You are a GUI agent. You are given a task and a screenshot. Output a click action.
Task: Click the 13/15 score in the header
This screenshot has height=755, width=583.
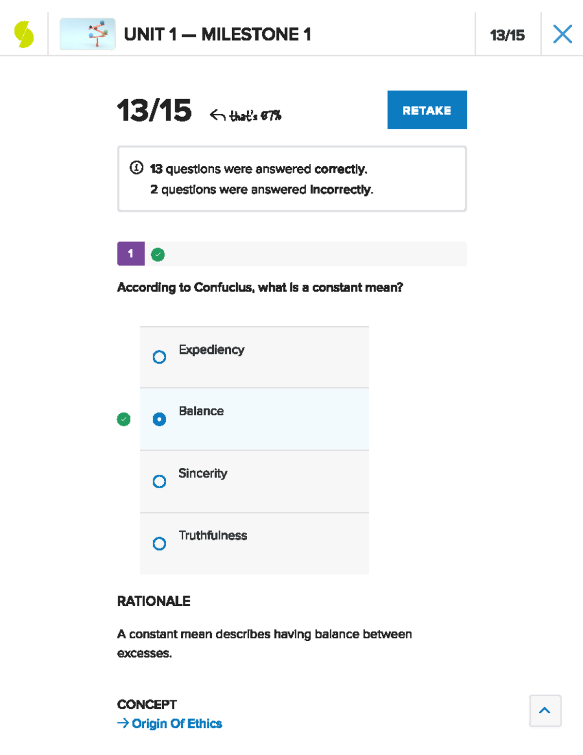[507, 35]
